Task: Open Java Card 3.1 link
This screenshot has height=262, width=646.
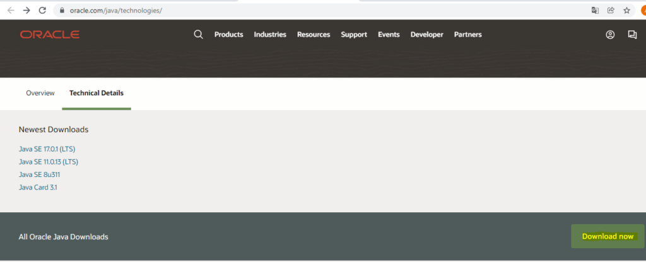Action: (x=38, y=187)
